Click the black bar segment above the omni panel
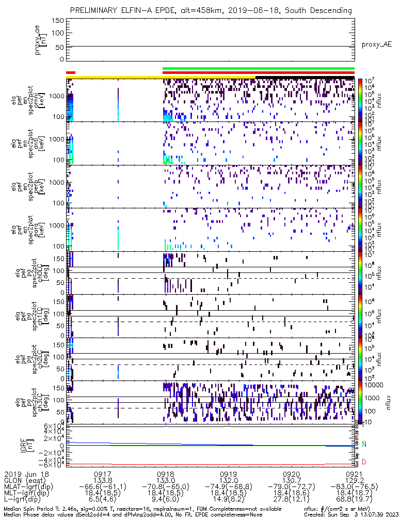 pos(305,78)
